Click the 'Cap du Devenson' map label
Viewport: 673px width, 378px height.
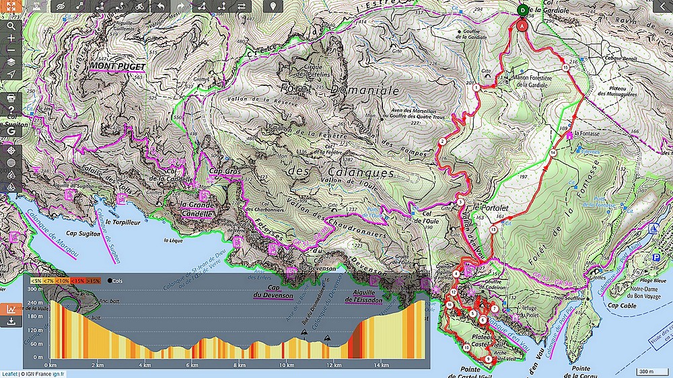pos(273,291)
